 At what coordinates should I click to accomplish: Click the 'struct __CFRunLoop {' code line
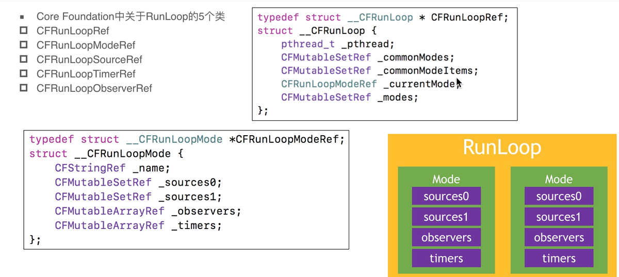point(317,31)
